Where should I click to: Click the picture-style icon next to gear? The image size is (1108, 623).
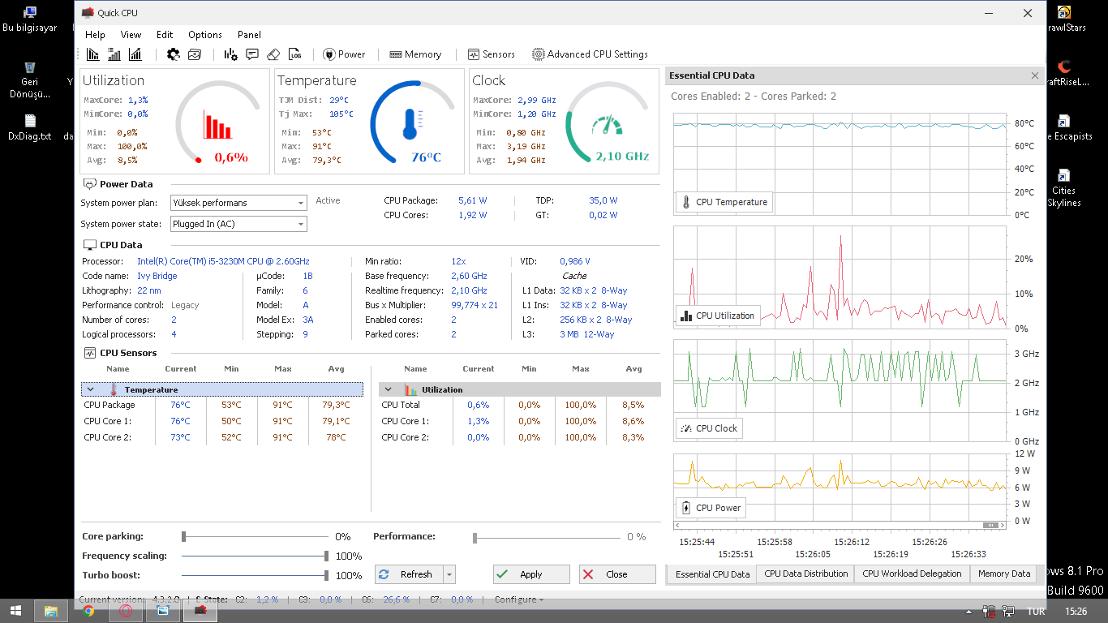[195, 54]
